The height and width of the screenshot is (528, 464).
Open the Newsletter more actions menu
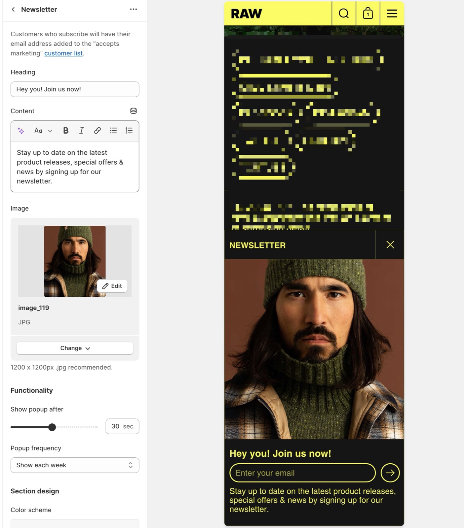134,9
